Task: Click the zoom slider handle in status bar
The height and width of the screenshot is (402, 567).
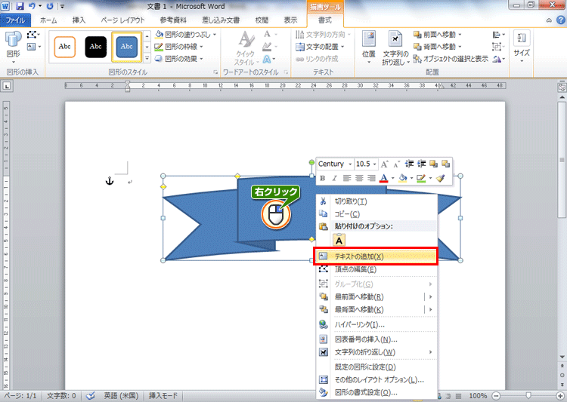Action: coord(528,396)
